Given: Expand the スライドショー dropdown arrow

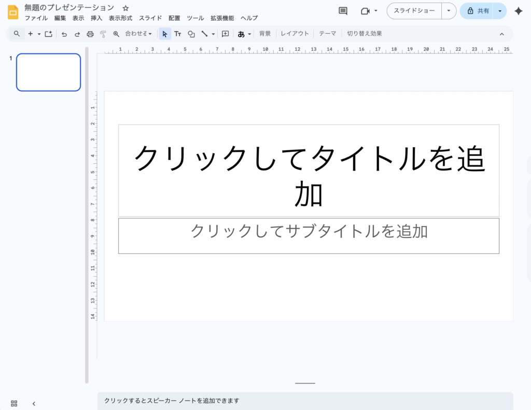Looking at the screenshot, I should (x=449, y=11).
